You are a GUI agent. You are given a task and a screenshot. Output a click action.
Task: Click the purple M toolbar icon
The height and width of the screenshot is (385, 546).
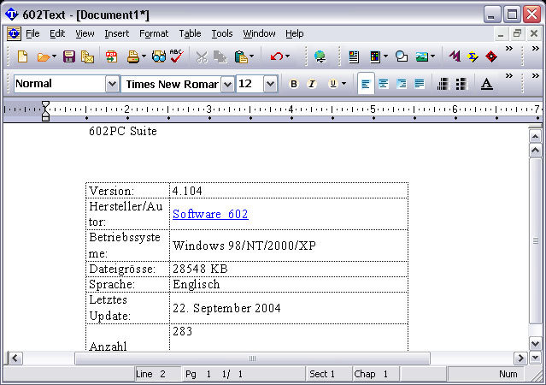[455, 56]
